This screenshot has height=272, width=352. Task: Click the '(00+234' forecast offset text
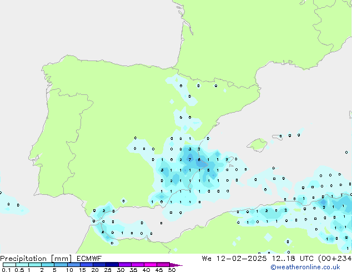pyautogui.click(x=335, y=259)
